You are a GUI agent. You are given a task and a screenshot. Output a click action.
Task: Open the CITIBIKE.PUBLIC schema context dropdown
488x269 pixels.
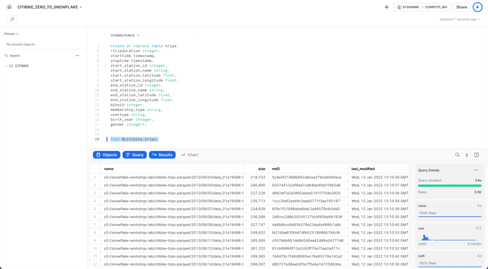pyautogui.click(x=124, y=35)
